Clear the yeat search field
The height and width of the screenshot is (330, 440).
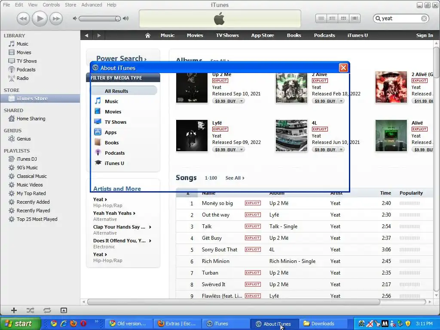(424, 18)
